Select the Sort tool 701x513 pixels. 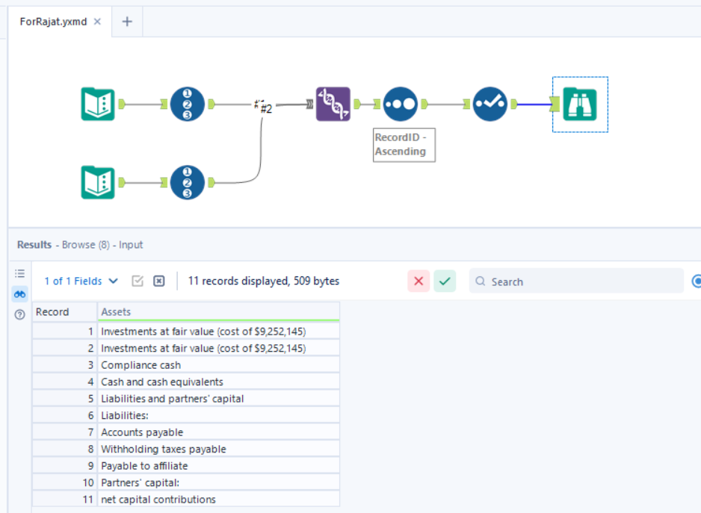click(x=400, y=104)
